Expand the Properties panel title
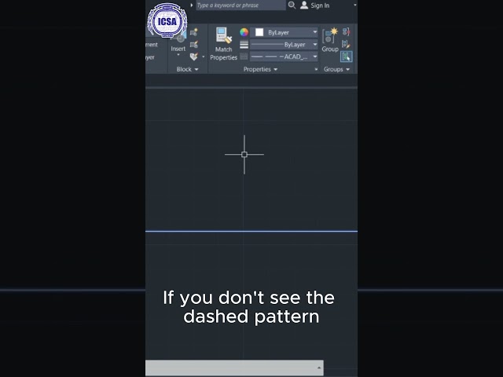This screenshot has height=377, width=503. pos(260,69)
